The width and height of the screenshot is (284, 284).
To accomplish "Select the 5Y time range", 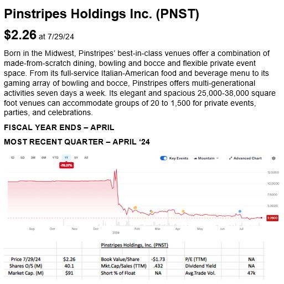I will coord(76,158).
